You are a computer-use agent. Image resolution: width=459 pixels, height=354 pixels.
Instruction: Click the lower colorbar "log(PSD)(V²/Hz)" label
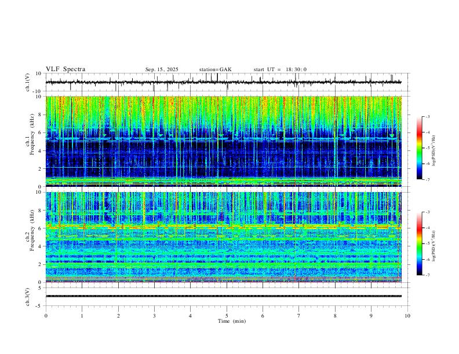(434, 246)
